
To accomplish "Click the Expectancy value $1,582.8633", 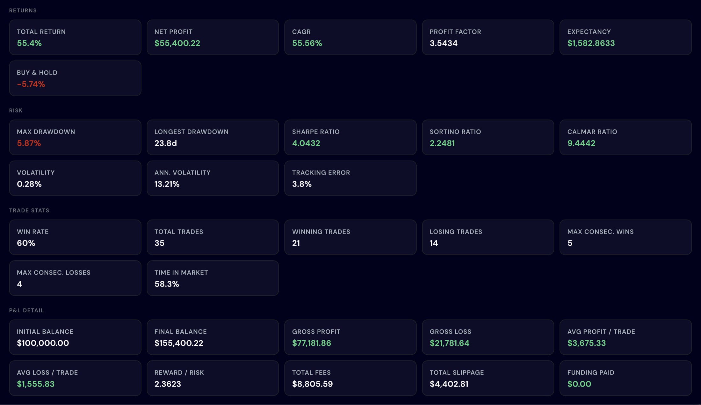I will [591, 43].
